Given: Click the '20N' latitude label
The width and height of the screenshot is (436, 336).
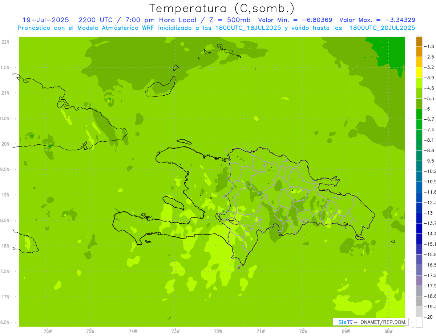Looking at the screenshot, I should click(6, 144).
